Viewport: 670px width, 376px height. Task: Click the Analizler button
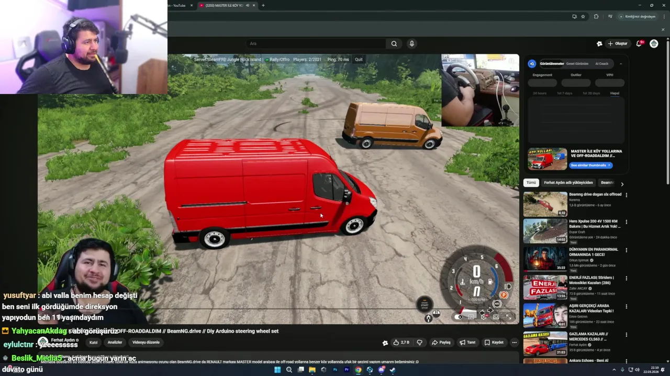[115, 343]
